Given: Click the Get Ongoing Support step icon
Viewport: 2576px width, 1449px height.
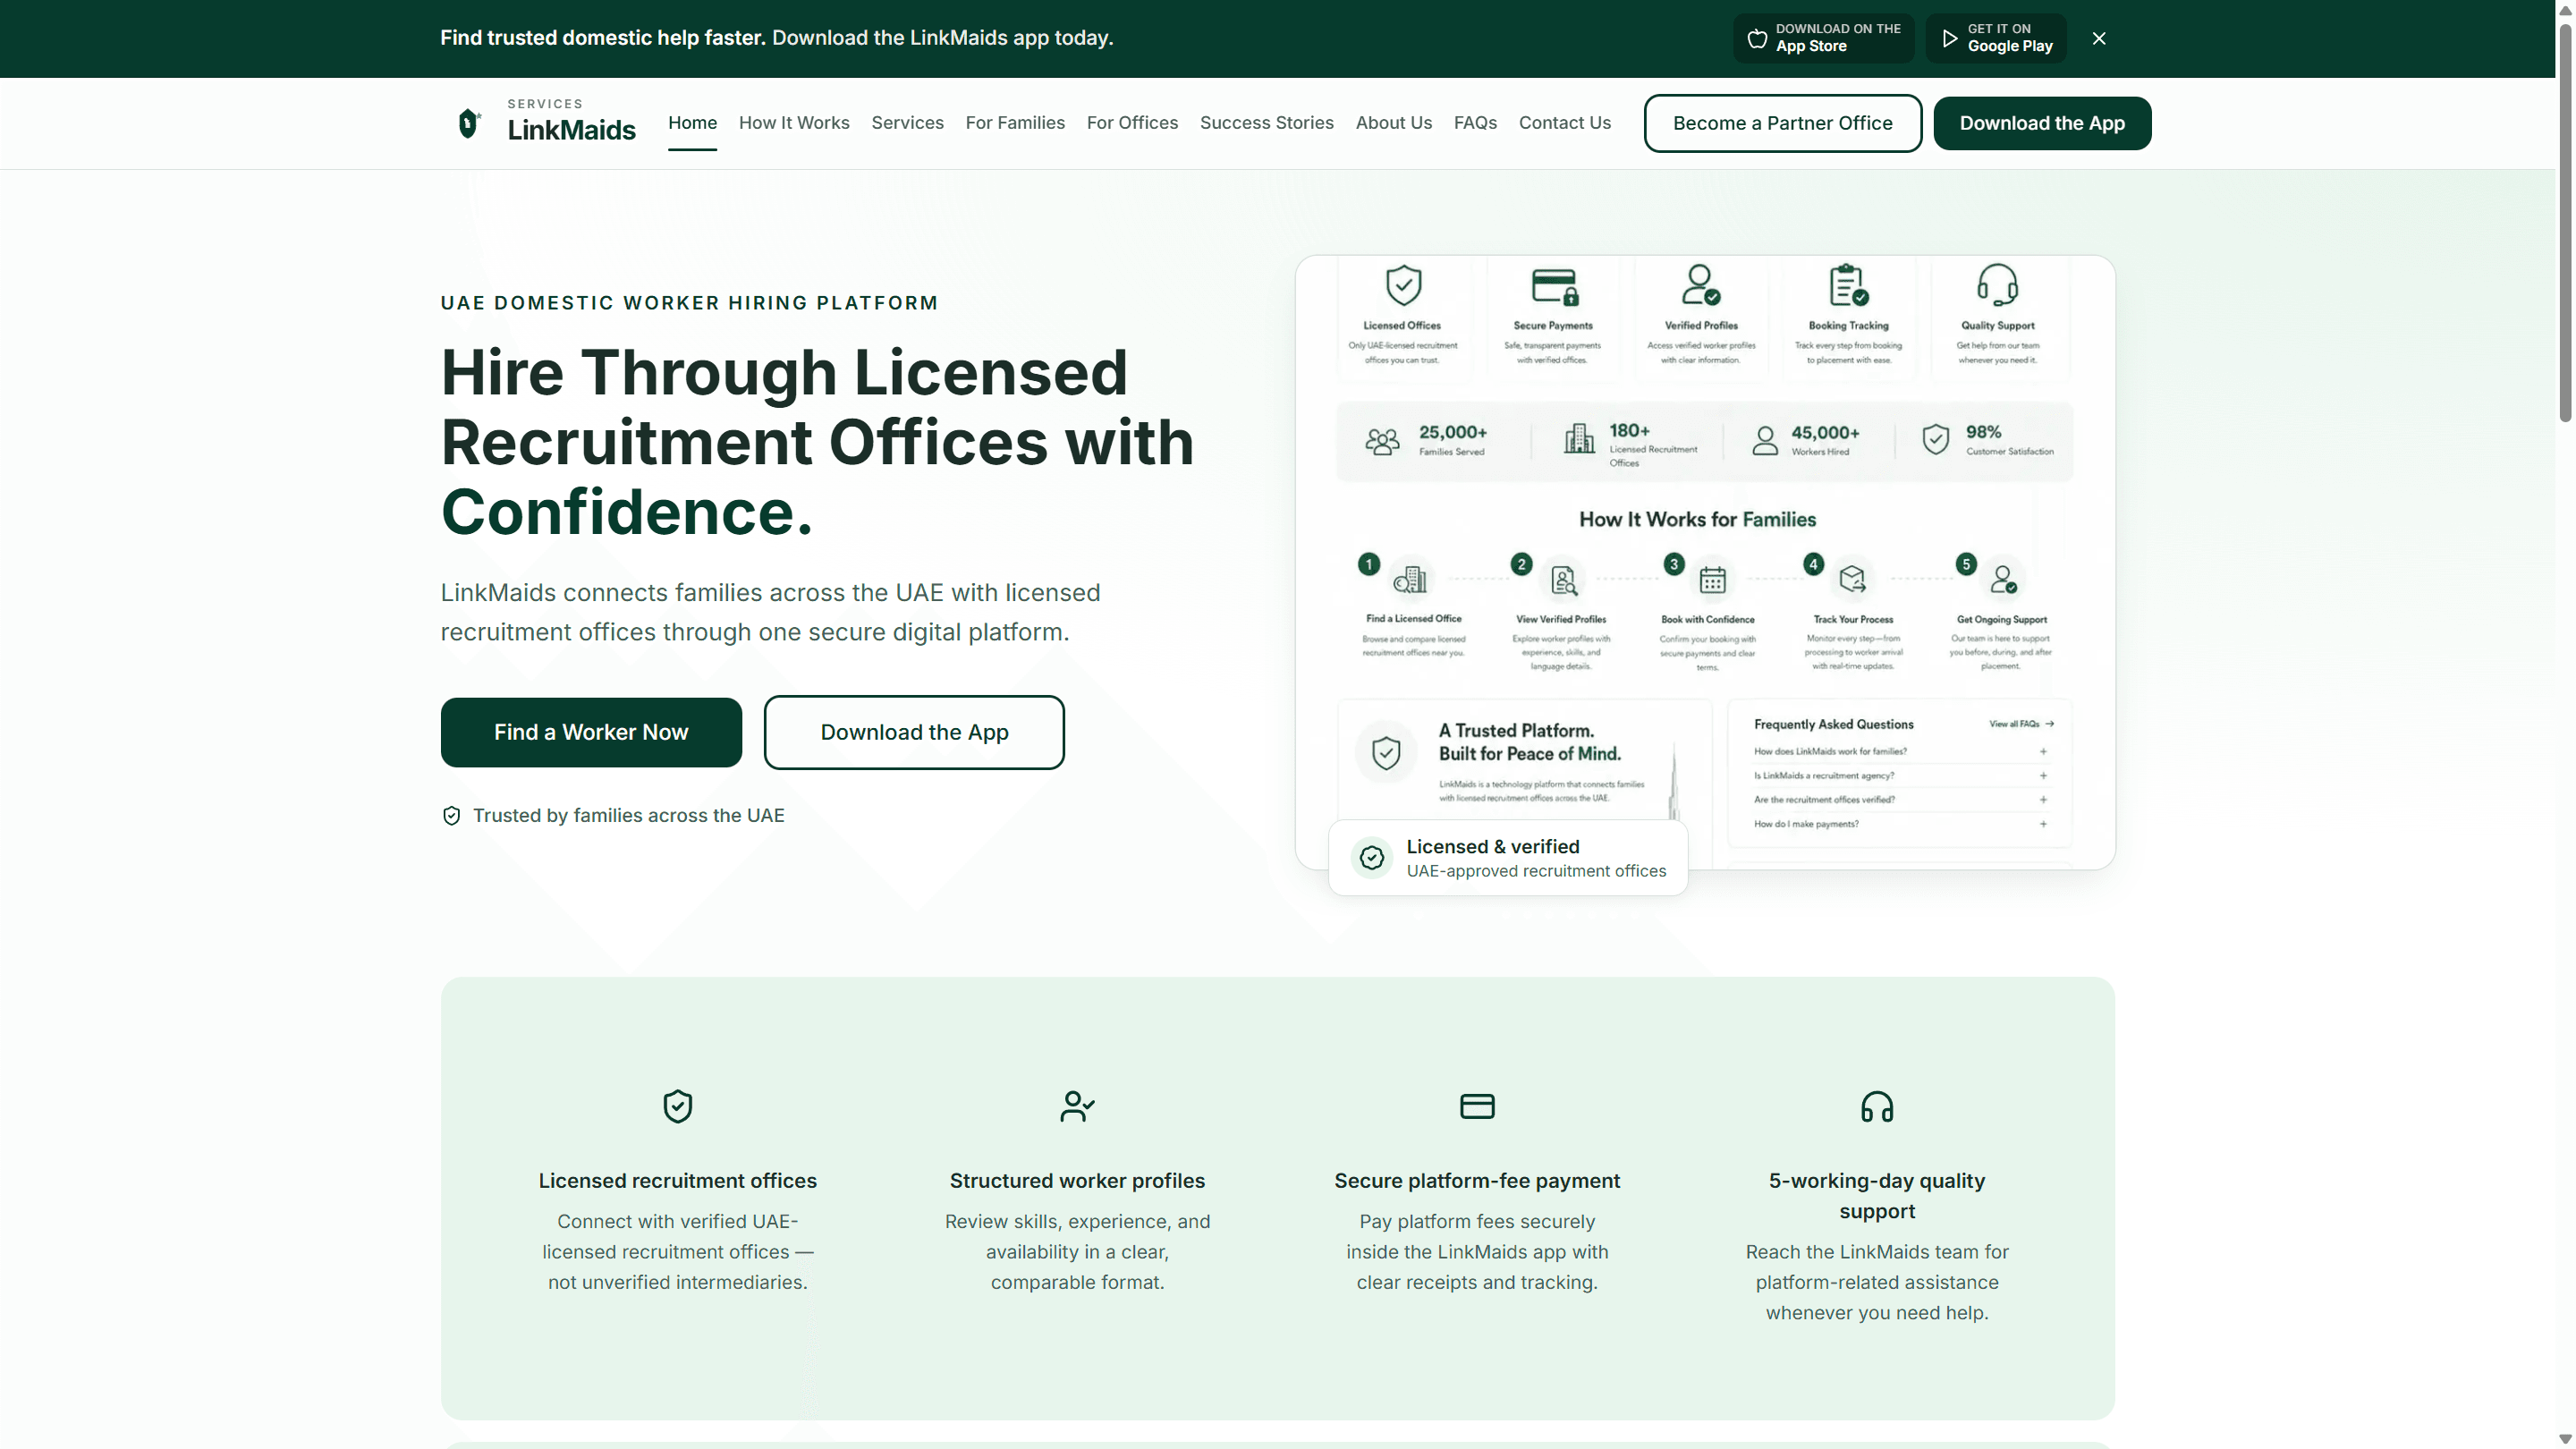Looking at the screenshot, I should tap(2003, 579).
